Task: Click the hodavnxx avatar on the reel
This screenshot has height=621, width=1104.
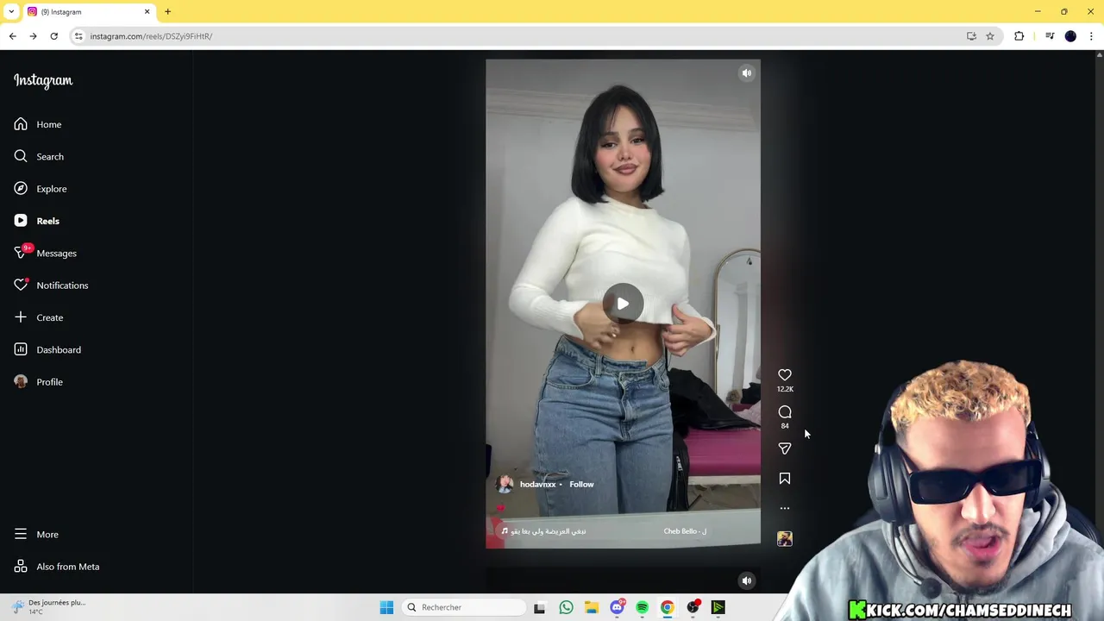Action: coord(505,484)
